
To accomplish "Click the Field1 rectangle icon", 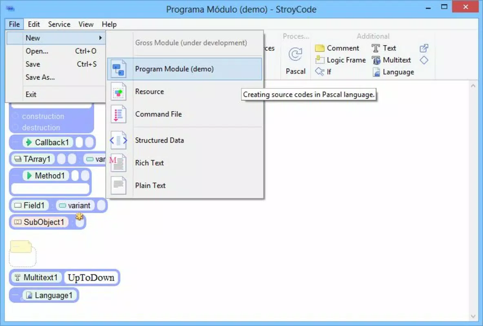I will [x=18, y=205].
